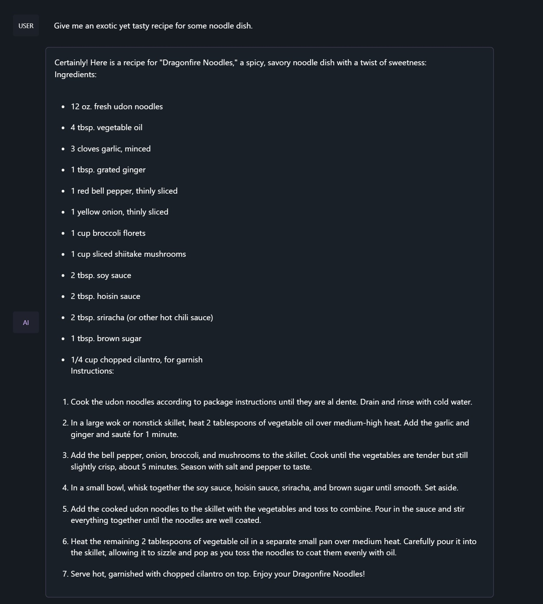This screenshot has width=543, height=604.
Task: Click the "3 cloves garlic, minced" ingredient
Action: coord(111,149)
